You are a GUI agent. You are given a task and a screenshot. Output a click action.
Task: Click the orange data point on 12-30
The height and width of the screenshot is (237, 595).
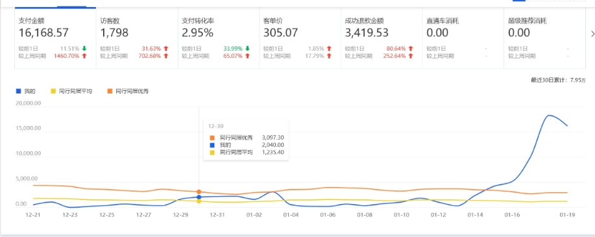[x=199, y=192]
